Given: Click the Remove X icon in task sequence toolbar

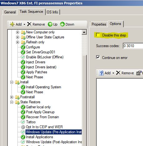Looking at the screenshot, I should [x=29, y=24].
